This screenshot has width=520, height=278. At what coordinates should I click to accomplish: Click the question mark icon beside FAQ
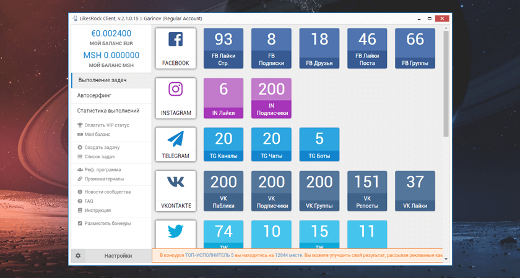80,201
